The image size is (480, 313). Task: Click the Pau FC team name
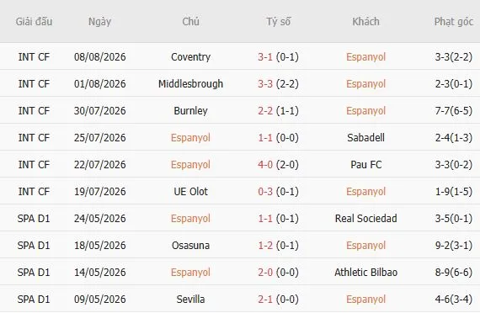(365, 165)
